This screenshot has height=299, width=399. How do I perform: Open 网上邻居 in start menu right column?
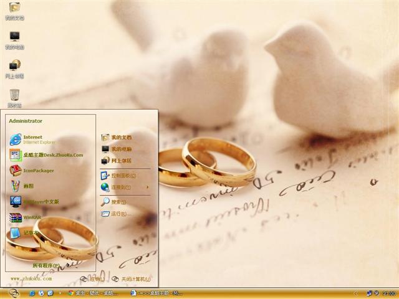pos(117,161)
